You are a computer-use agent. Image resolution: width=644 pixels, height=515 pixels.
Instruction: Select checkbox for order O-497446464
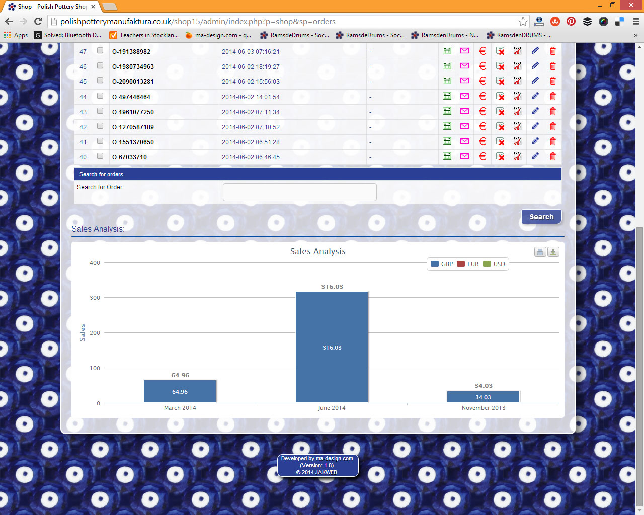[x=100, y=96]
